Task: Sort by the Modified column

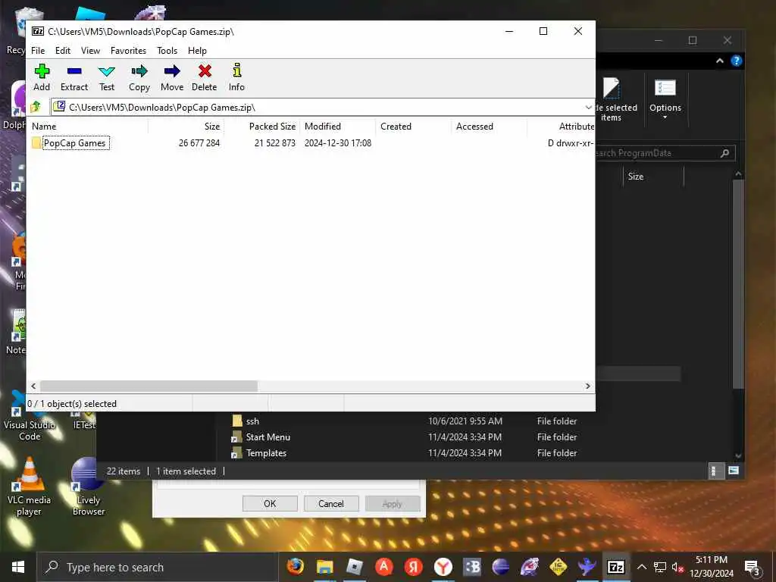Action: [337, 127]
